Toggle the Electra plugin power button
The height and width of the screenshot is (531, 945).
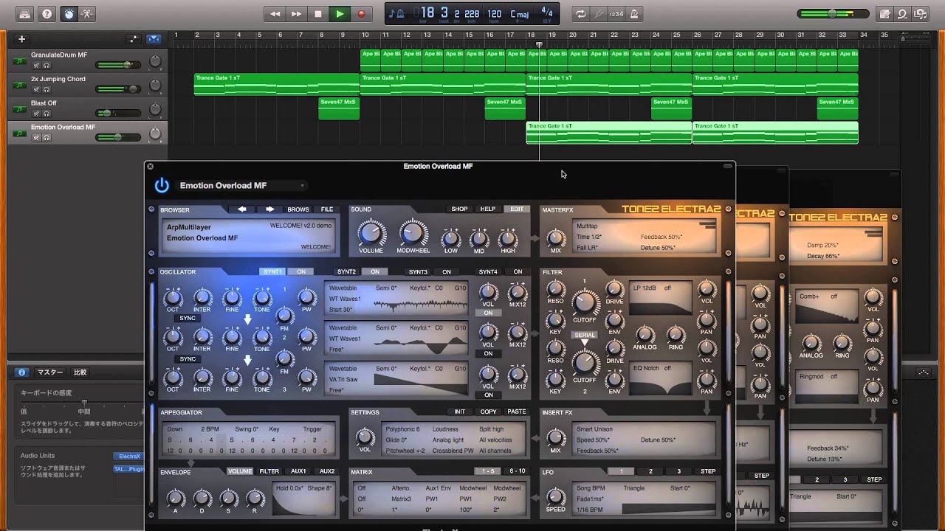pos(162,185)
